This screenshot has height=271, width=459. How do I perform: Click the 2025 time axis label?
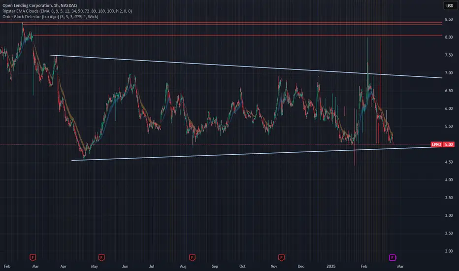(x=331, y=266)
